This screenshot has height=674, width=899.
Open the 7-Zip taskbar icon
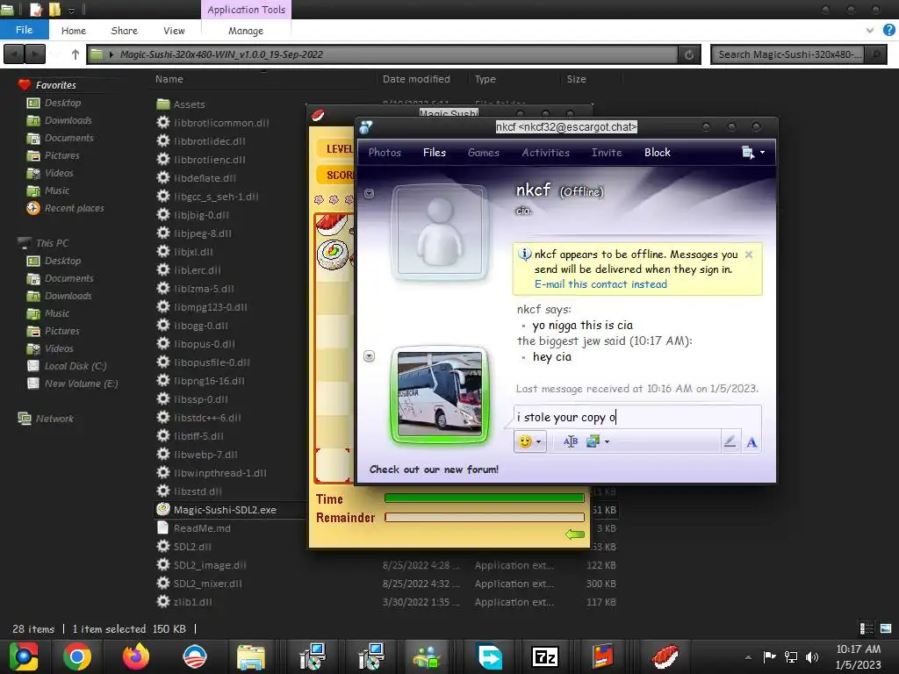[545, 656]
